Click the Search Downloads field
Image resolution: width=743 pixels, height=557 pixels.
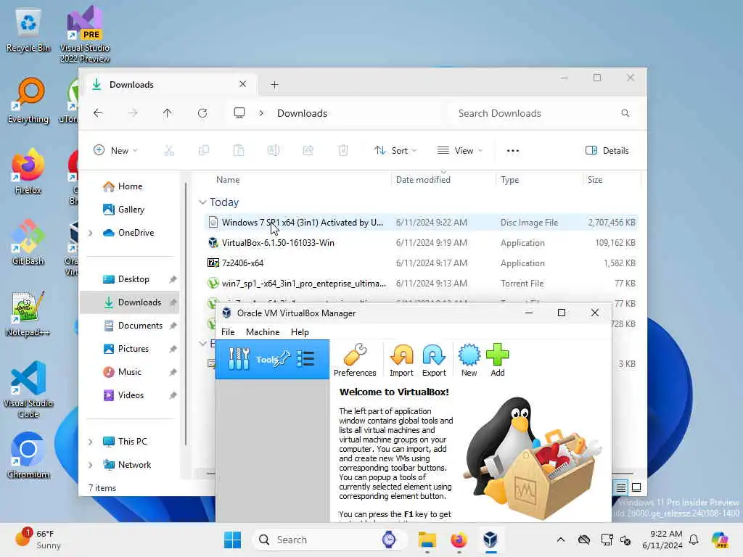pos(543,113)
